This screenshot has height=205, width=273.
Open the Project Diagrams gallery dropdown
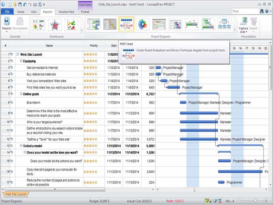235,29
